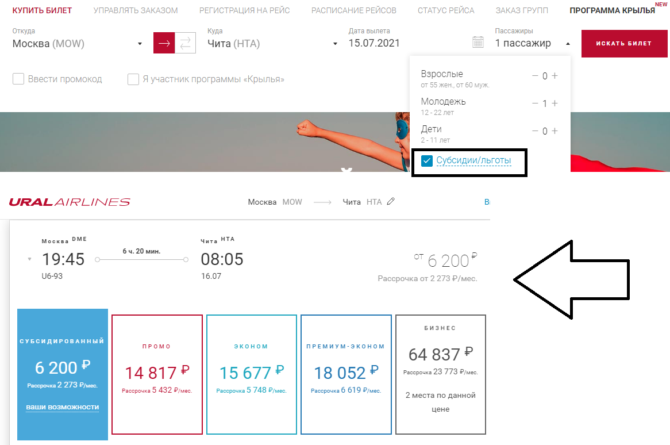This screenshot has width=670, height=445.
Task: Click the Субсидии/льготы link text
Action: point(473,160)
